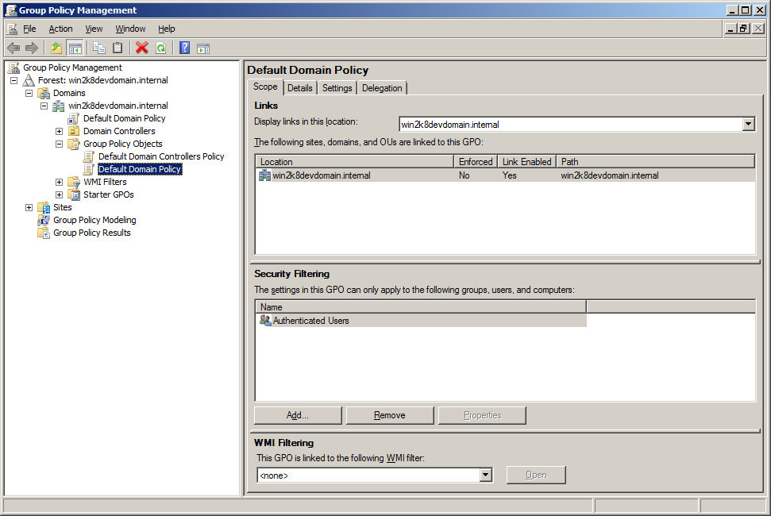
Task: Click the red Delete toolbar icon
Action: pyautogui.click(x=142, y=48)
